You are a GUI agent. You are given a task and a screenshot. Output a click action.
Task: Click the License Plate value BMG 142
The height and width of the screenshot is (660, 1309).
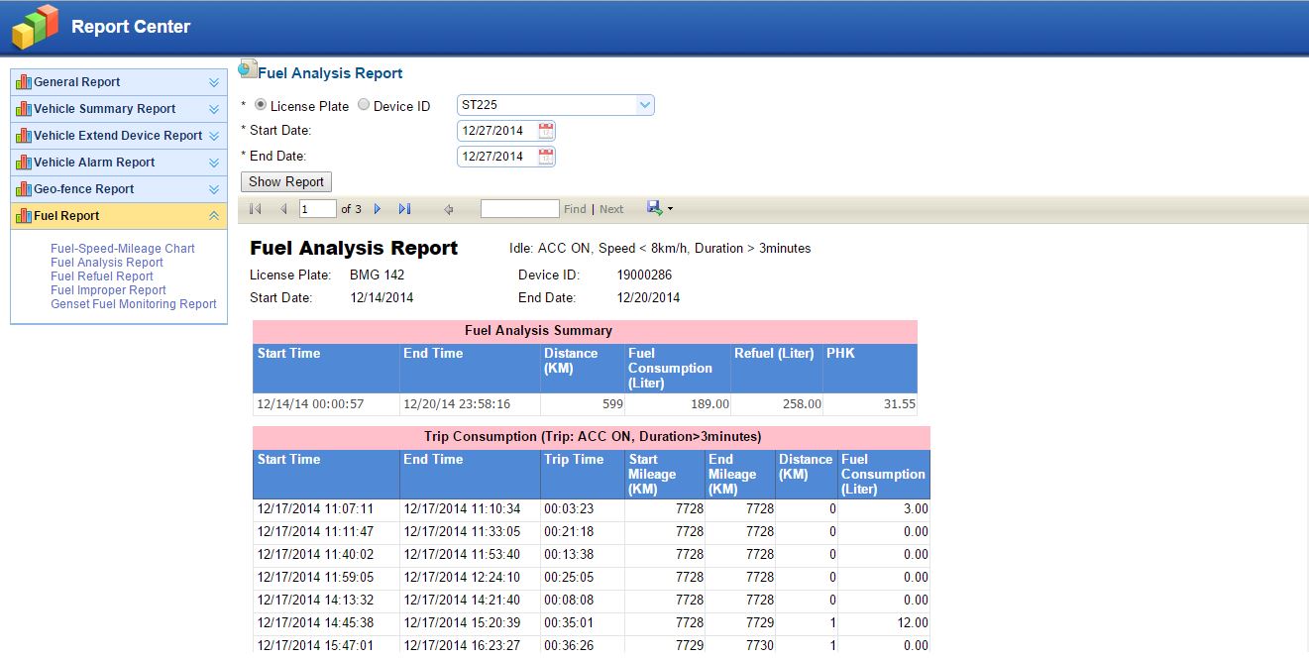coord(378,275)
